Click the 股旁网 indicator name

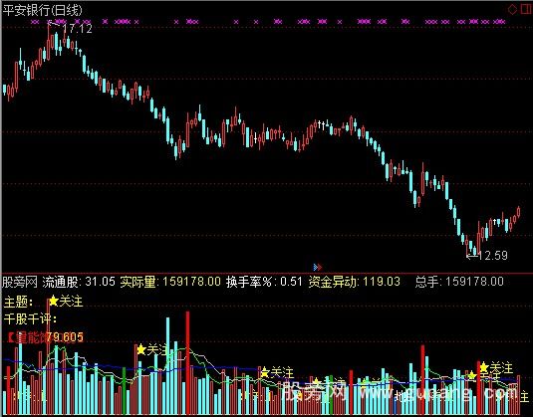pos(20,282)
